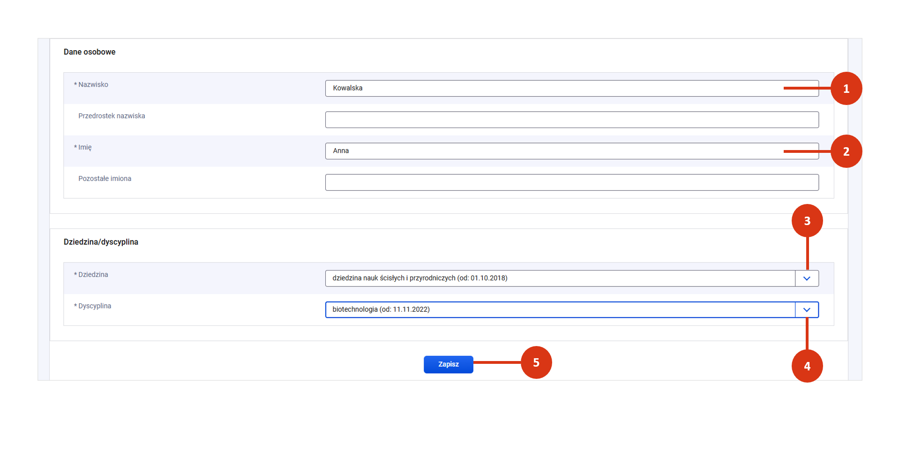
Task: Focus the empty Przedrostek nazwiska field
Action: click(x=572, y=120)
